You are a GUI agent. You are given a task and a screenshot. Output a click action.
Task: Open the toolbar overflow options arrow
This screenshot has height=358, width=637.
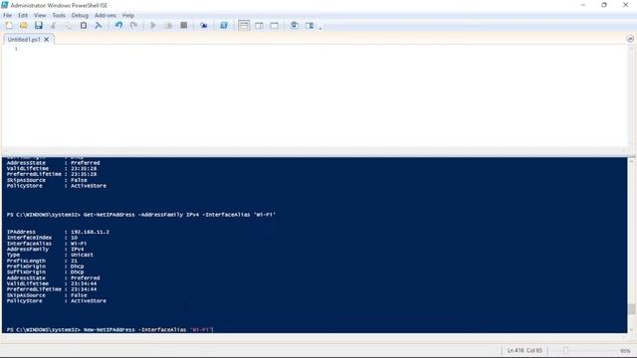[320, 28]
